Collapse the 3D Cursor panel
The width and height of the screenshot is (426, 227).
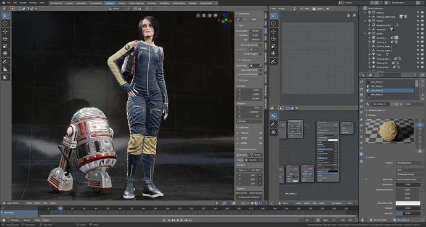(237, 81)
